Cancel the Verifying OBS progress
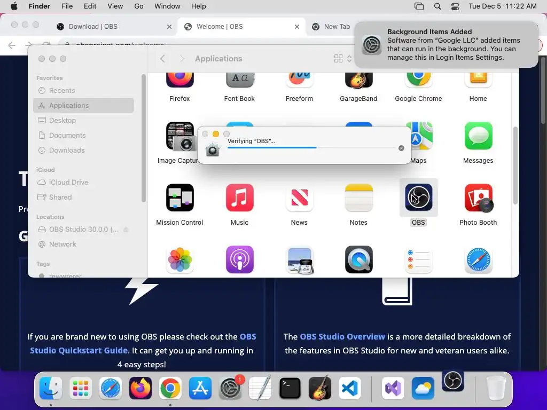The image size is (547, 410). tap(401, 148)
